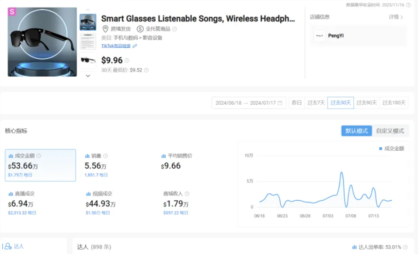Viewport: 418px width, 255px height.
Task: Click the help icon beside 商城收入
Action: coord(187,194)
